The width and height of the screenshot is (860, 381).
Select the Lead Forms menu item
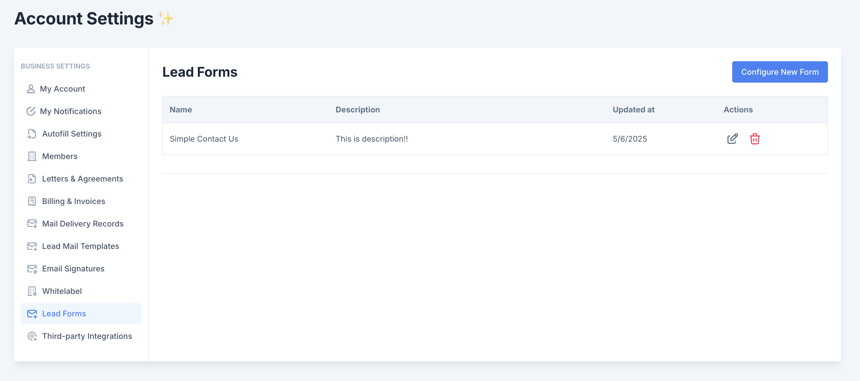tap(81, 314)
